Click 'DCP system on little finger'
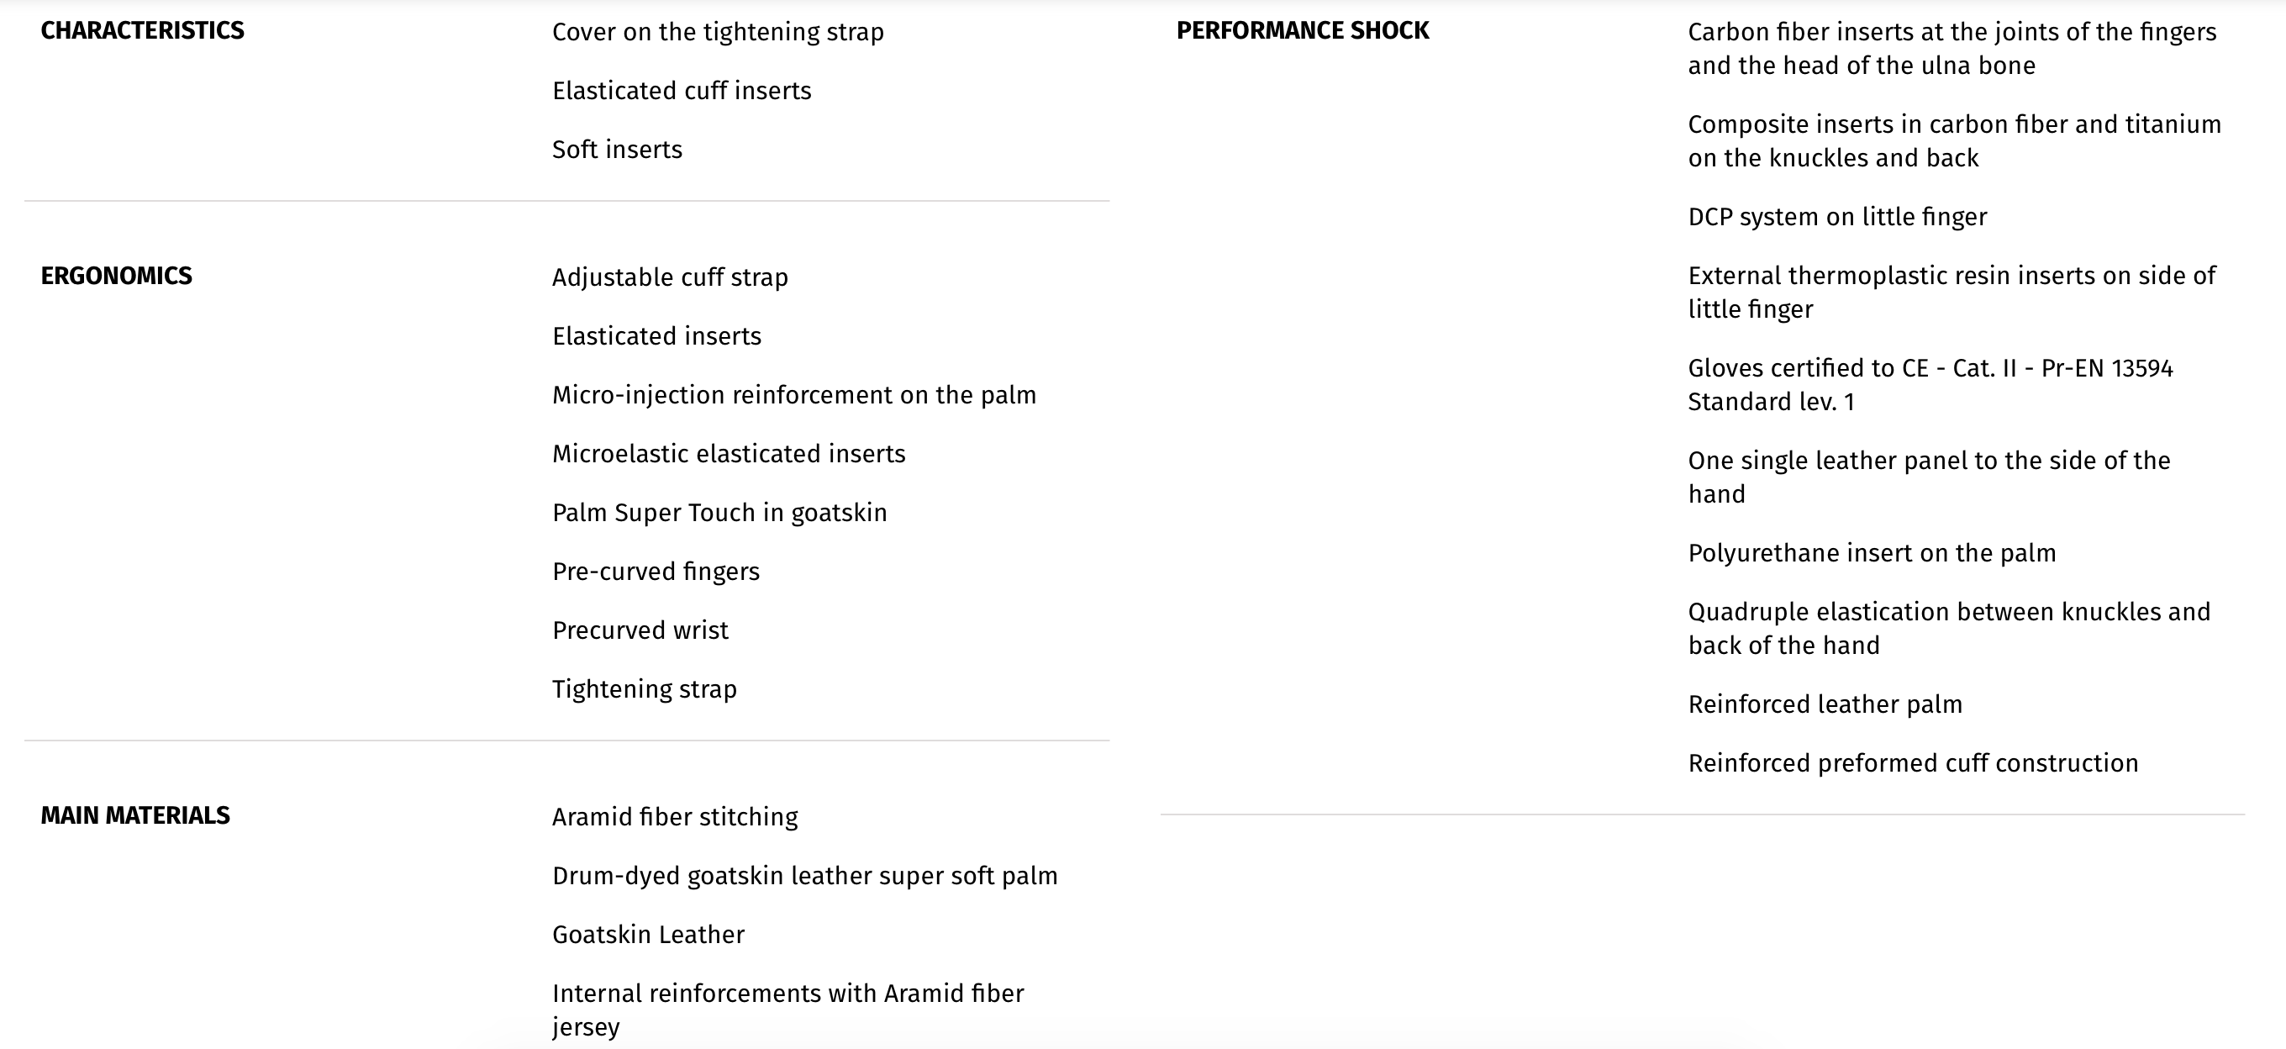The image size is (2286, 1049). click(x=1837, y=218)
